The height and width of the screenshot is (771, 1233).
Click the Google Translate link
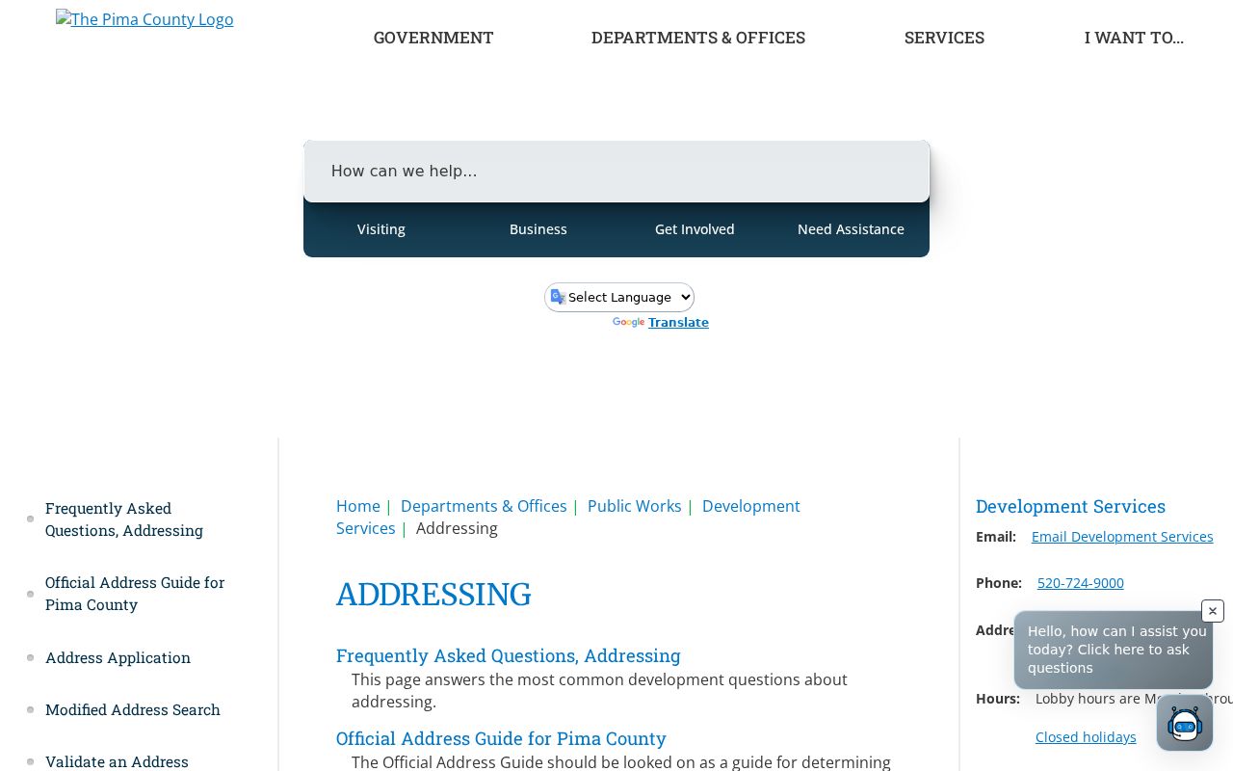pos(678,323)
